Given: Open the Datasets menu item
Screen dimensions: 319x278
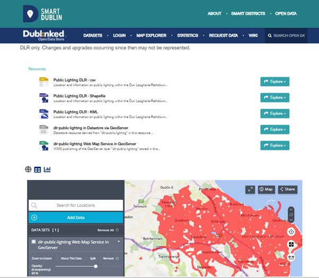Looking at the screenshot, I should tap(93, 35).
